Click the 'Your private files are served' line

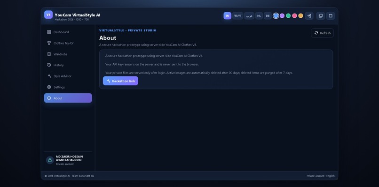(199, 73)
